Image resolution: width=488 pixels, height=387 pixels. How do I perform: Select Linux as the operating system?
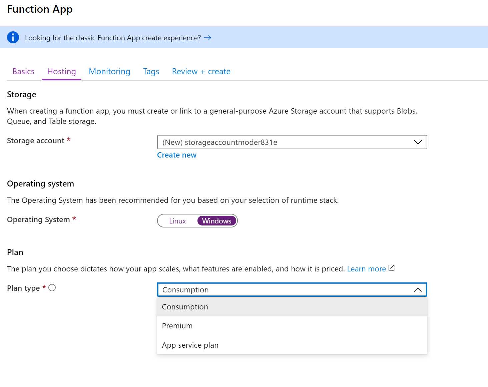[177, 221]
